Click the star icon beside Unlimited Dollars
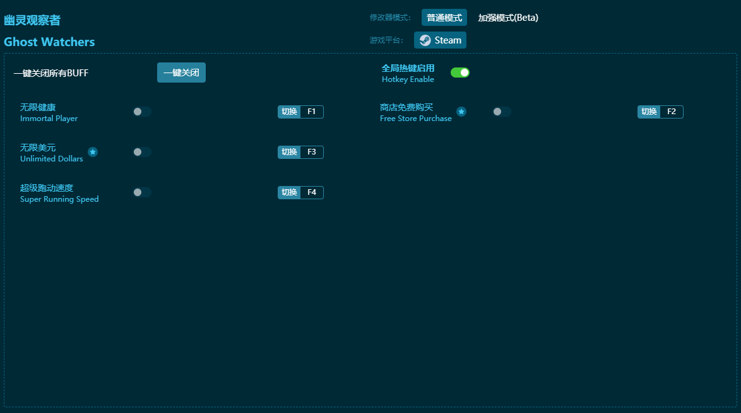Screen dimensions: 741x413 (x=93, y=152)
